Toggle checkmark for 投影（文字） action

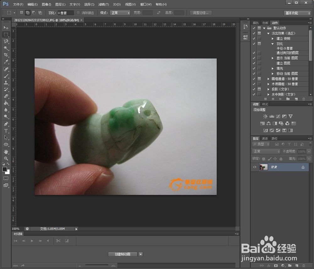pyautogui.click(x=254, y=89)
